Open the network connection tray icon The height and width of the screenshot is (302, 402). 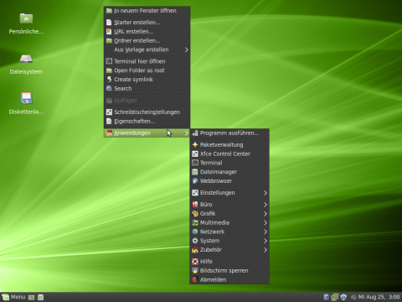[335, 297]
